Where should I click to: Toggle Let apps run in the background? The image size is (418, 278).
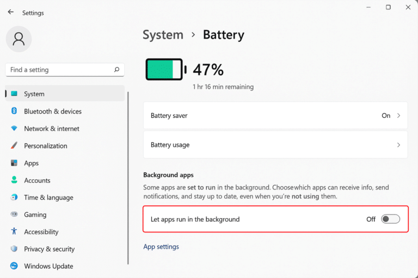[x=390, y=219]
